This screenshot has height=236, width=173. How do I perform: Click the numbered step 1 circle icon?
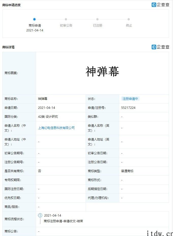(x=40, y=215)
